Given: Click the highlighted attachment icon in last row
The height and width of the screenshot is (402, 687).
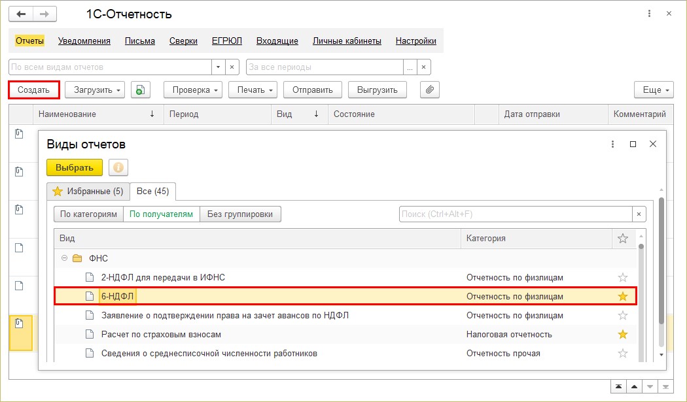Looking at the screenshot, I should pyautogui.click(x=19, y=324).
